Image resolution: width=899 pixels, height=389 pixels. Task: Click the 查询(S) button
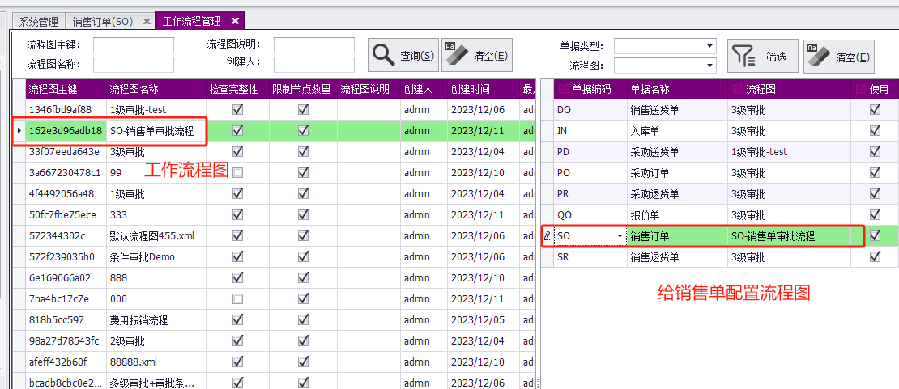coord(403,56)
